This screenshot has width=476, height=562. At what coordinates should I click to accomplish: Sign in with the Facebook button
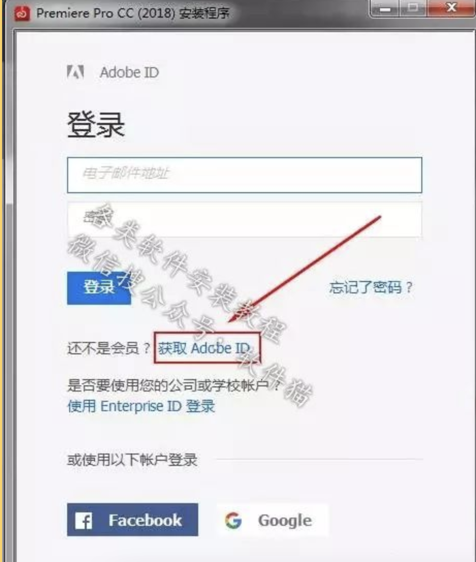click(133, 520)
